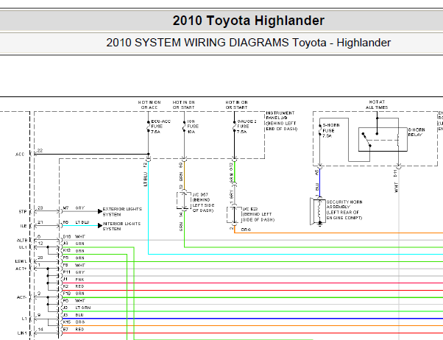Click the arrow pointing to Exterior Lights System
The width and height of the screenshot is (443, 340).
100,211
